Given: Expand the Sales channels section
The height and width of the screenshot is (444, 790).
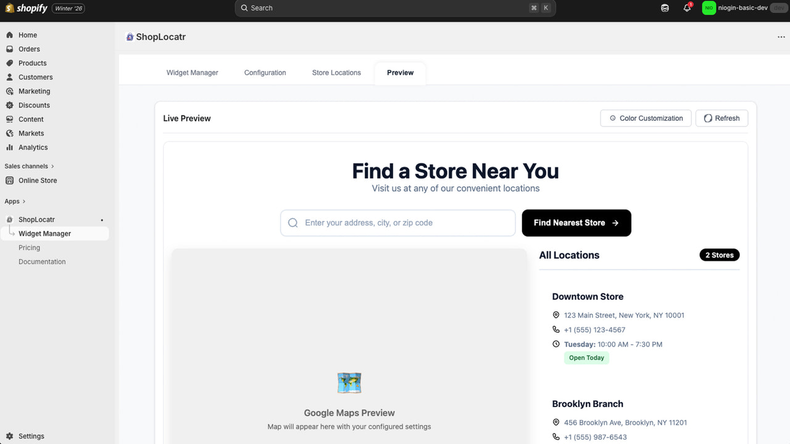Looking at the screenshot, I should click(29, 166).
